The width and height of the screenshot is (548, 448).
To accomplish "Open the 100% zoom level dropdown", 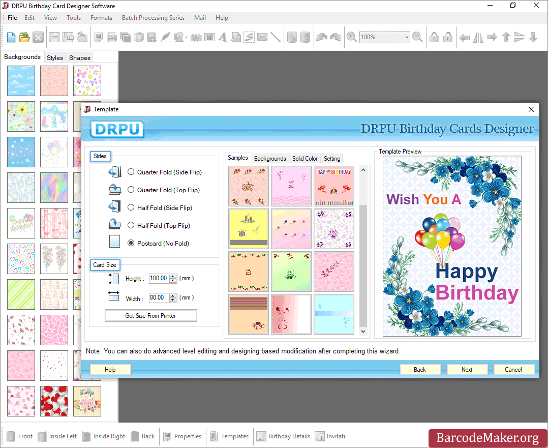I will coord(407,37).
